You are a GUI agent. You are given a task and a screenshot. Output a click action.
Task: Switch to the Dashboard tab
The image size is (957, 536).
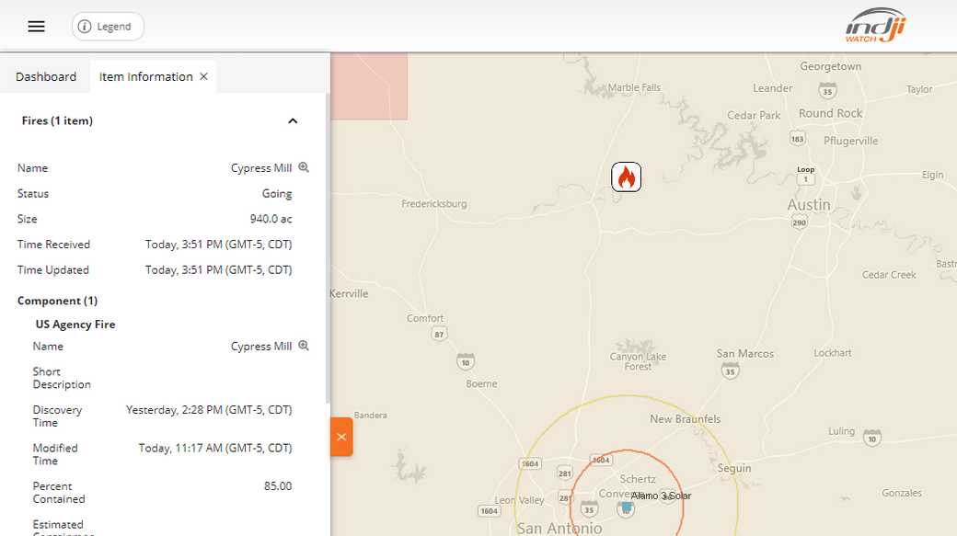[46, 77]
